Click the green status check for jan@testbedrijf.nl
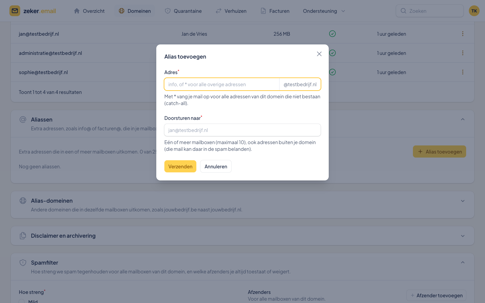Screen dimensions: 485x303 [x=332, y=34]
